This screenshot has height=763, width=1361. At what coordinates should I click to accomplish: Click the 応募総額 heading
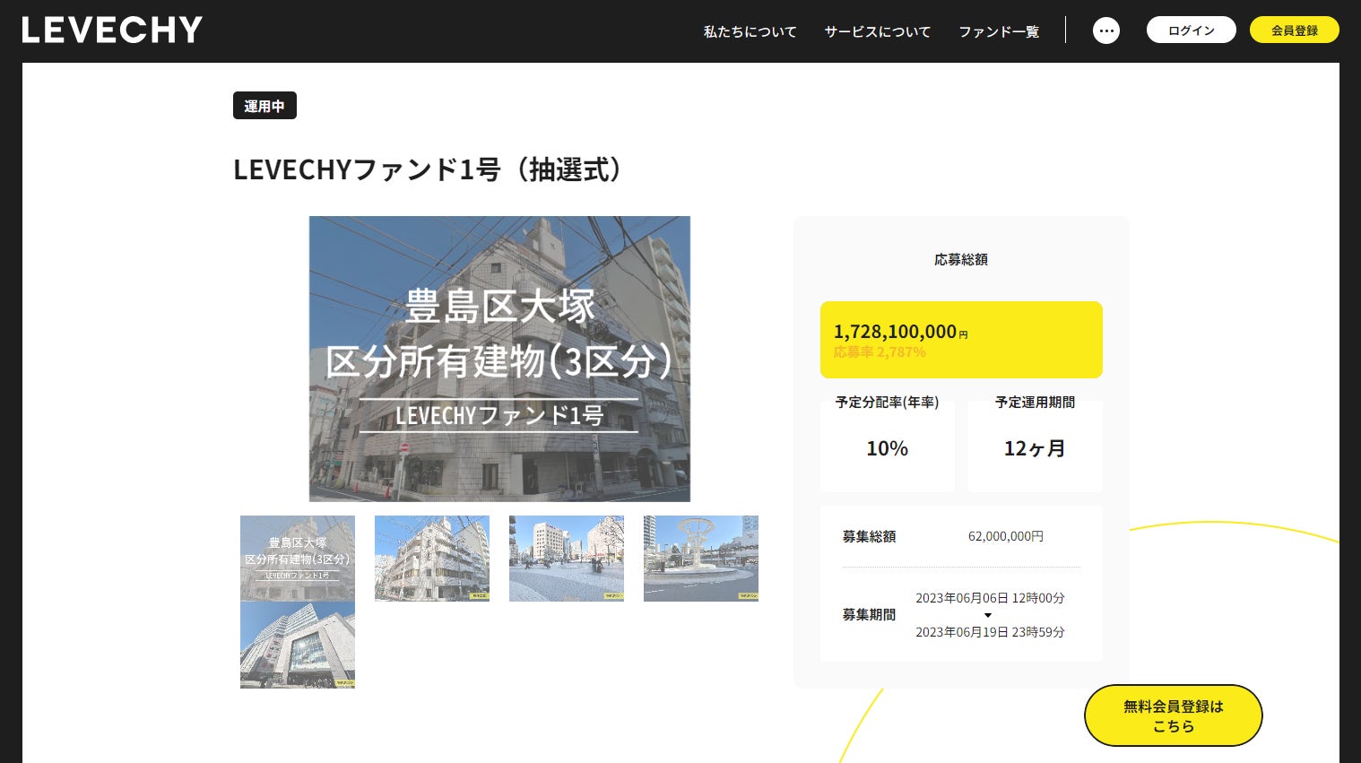coord(961,259)
